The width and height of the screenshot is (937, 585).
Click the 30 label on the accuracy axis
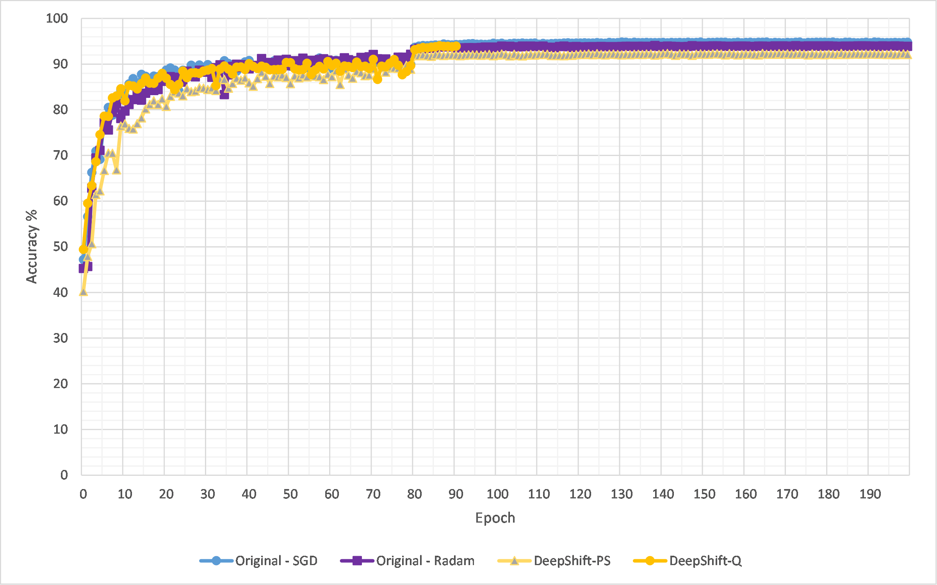[x=61, y=338]
